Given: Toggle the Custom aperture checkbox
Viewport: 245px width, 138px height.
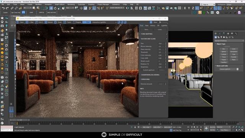Looking at the screenshot, I should [x=142, y=70].
